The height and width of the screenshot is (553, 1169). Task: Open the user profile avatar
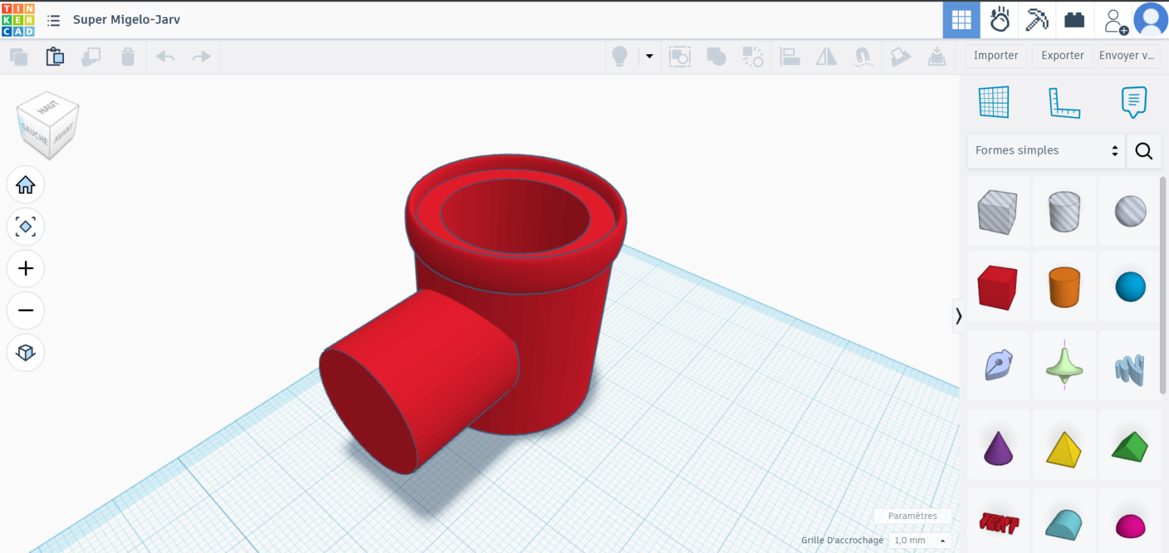tap(1151, 19)
